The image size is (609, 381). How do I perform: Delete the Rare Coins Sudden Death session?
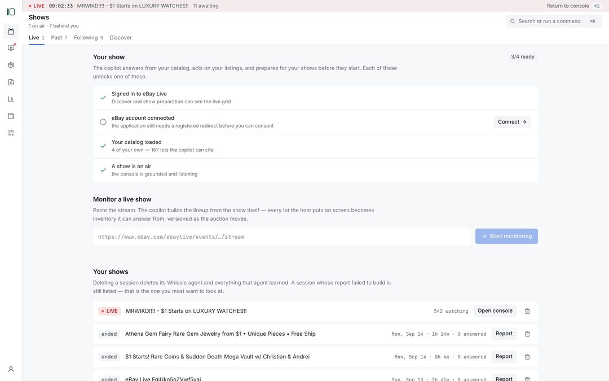[527, 357]
